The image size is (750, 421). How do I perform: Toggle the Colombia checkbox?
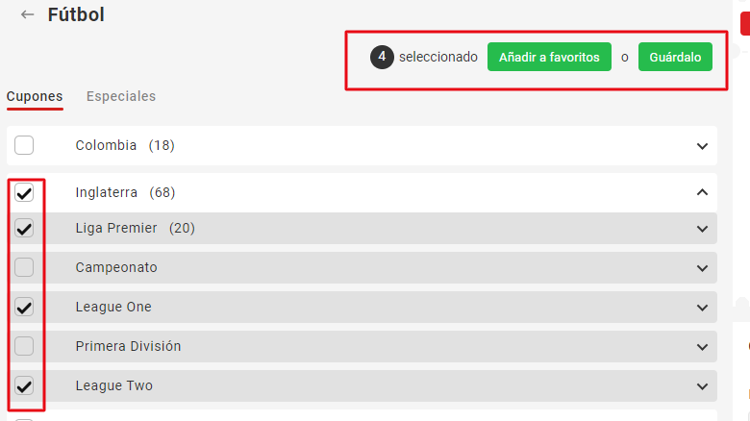[x=24, y=145]
